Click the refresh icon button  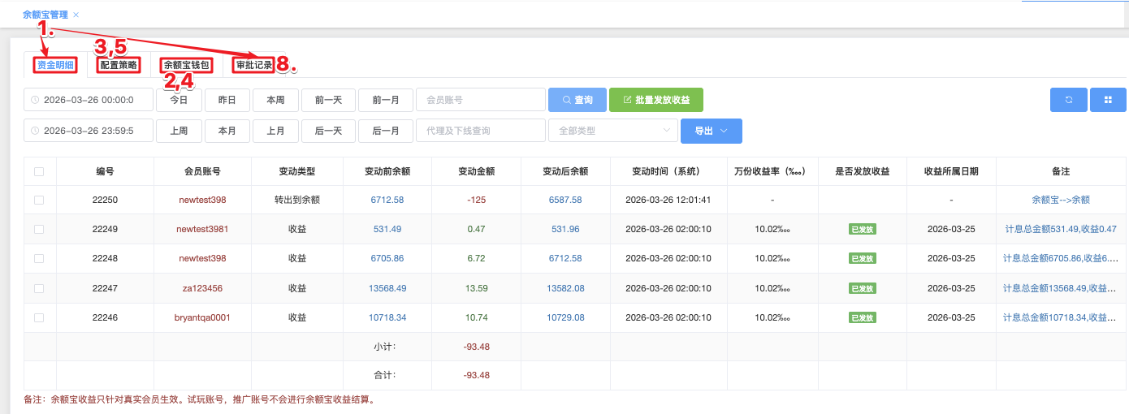[x=1069, y=100]
